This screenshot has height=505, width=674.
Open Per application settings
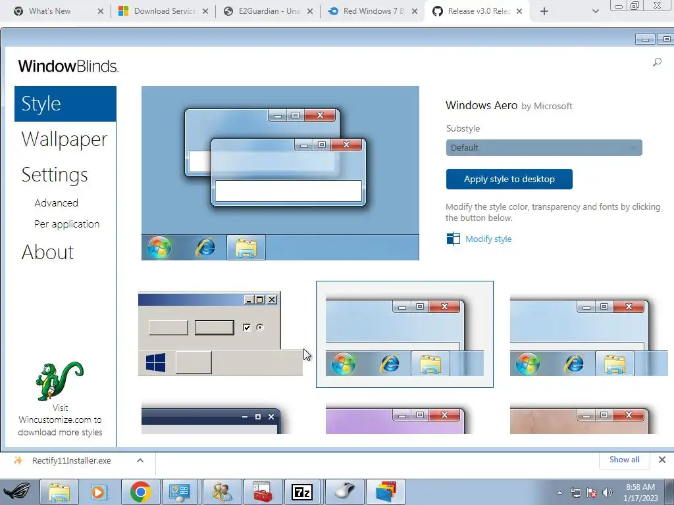pyautogui.click(x=66, y=224)
